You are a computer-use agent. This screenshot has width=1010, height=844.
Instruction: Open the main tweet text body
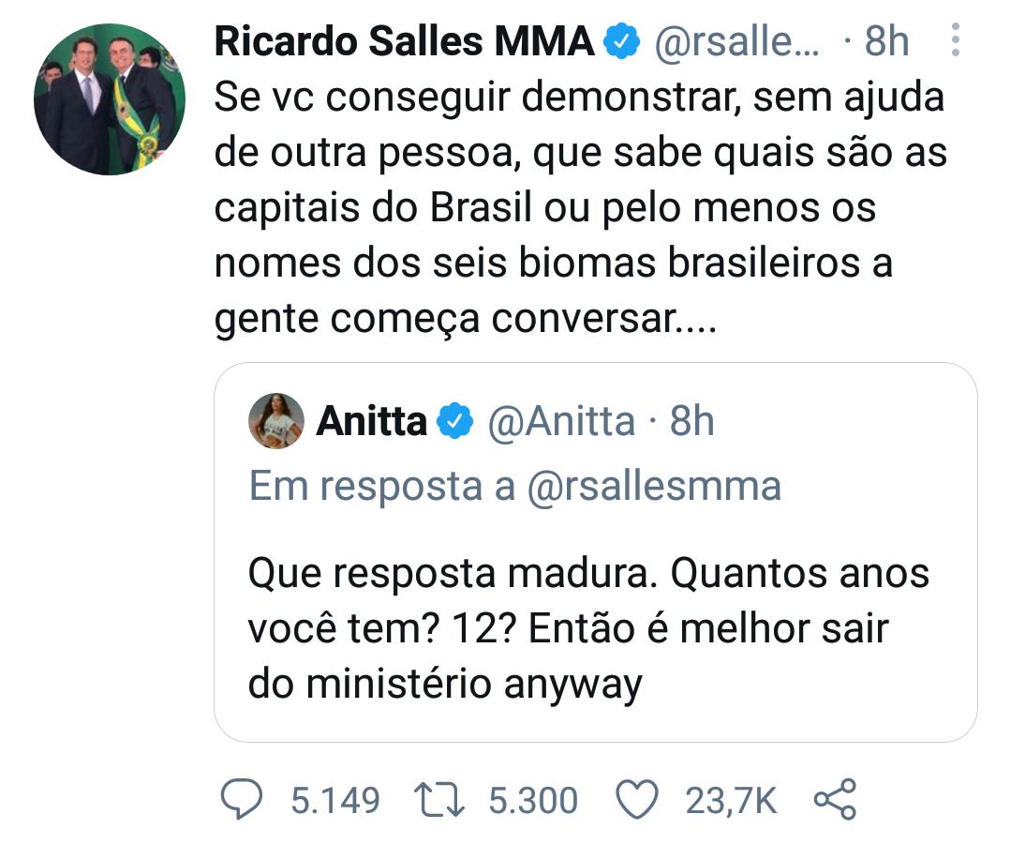[x=580, y=207]
